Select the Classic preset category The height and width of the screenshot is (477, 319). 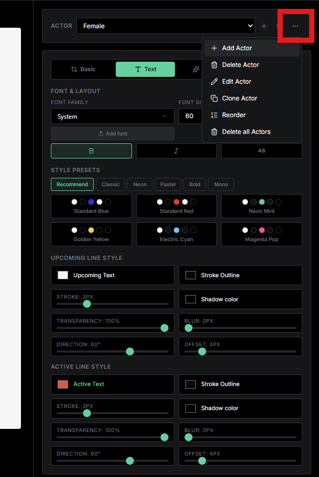pos(111,184)
